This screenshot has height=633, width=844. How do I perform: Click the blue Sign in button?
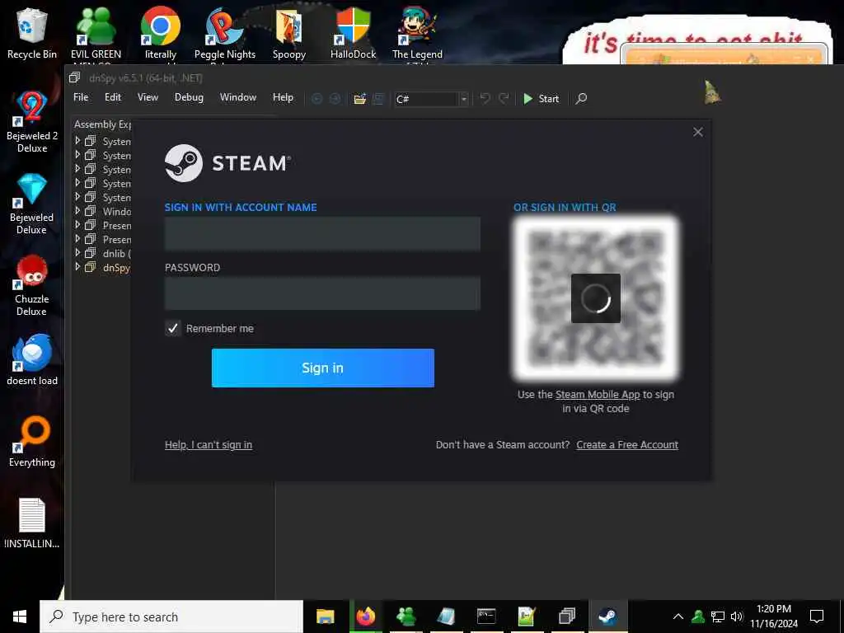(323, 368)
